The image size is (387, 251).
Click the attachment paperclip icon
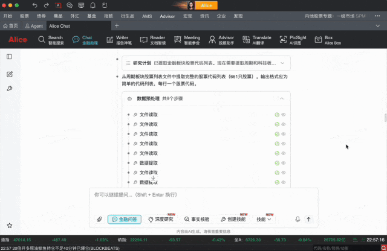99,220
